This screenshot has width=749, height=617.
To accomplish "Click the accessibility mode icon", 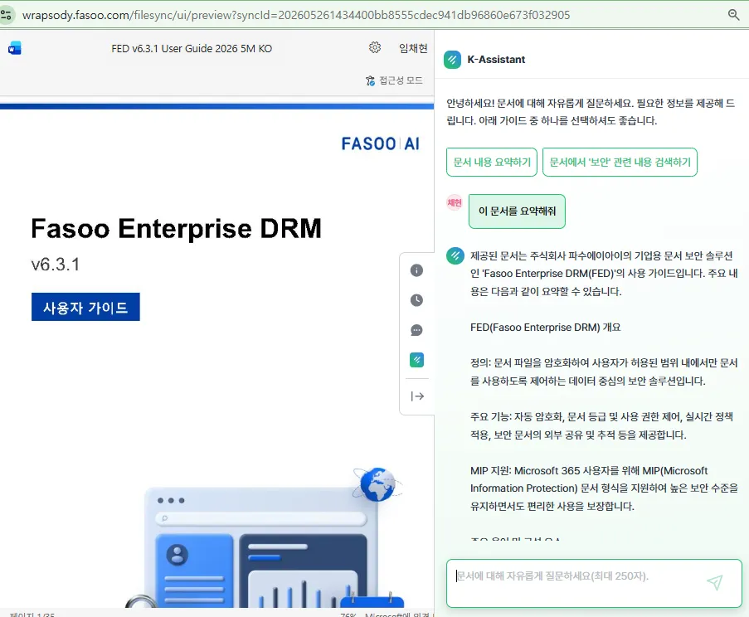I will (370, 80).
